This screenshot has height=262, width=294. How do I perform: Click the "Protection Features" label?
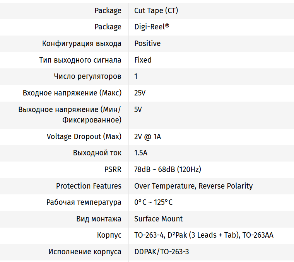click(89, 186)
